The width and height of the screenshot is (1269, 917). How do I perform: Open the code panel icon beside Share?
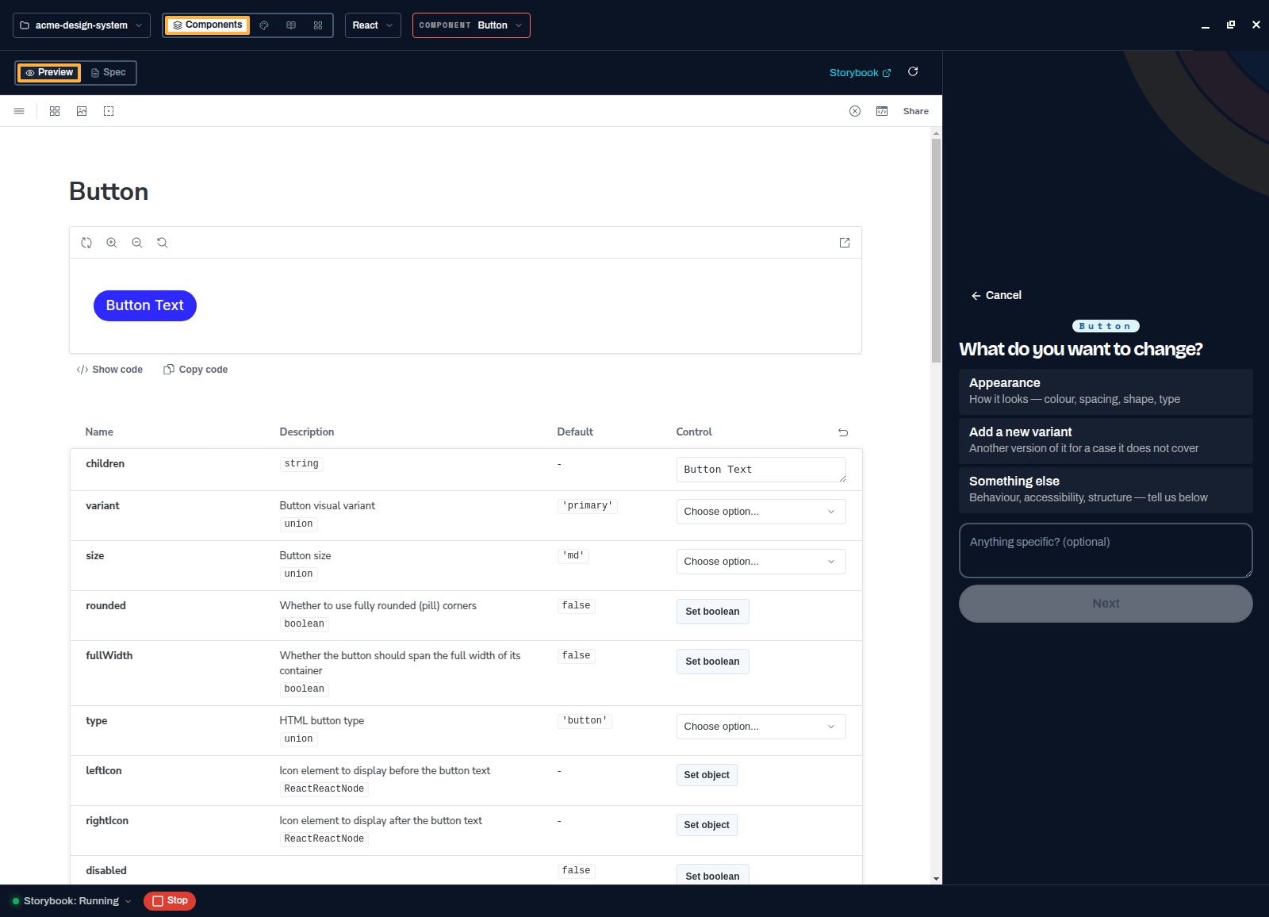point(882,111)
